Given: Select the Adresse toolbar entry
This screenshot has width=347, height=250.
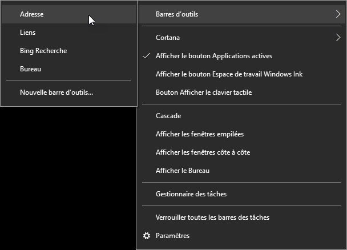Looking at the screenshot, I should (31, 14).
